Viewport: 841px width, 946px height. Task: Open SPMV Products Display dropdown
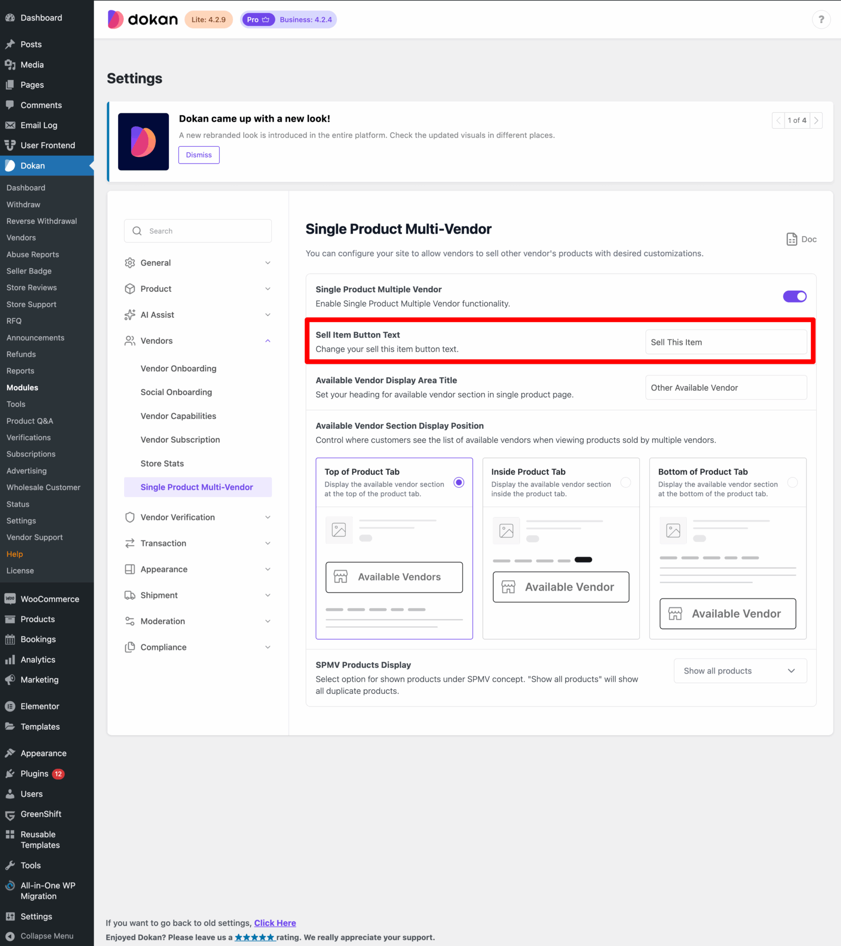point(740,671)
